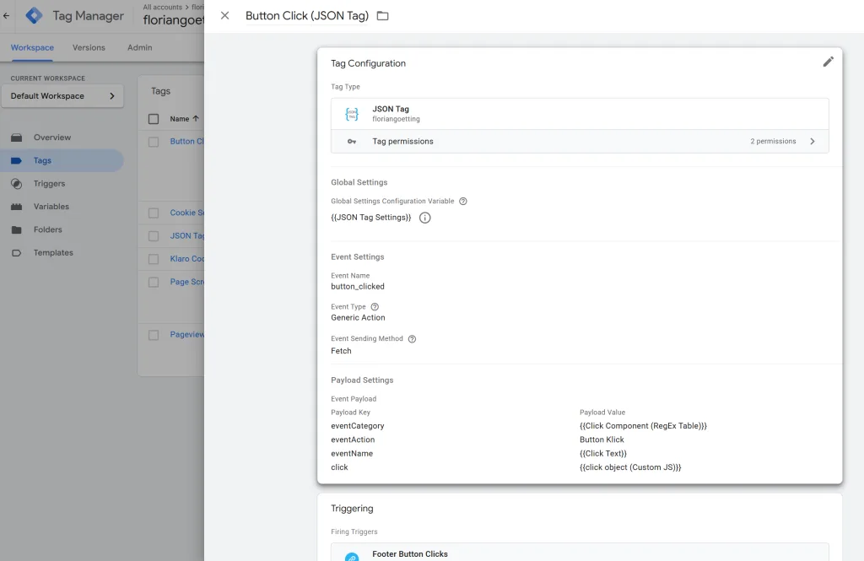Click the Footer Button Clicks trigger icon
This screenshot has width=864, height=561.
click(352, 557)
